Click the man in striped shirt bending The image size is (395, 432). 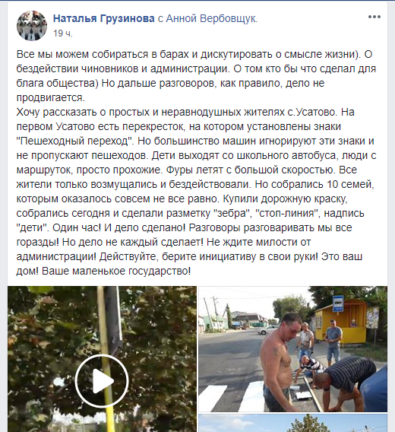(x=346, y=383)
